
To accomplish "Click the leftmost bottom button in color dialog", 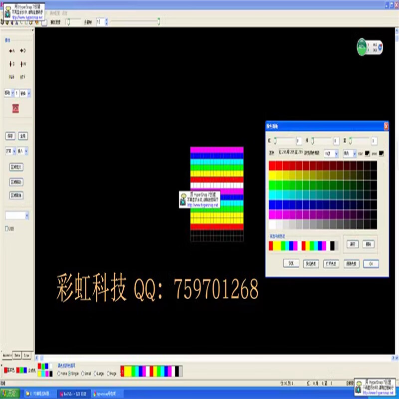I will pos(291,263).
